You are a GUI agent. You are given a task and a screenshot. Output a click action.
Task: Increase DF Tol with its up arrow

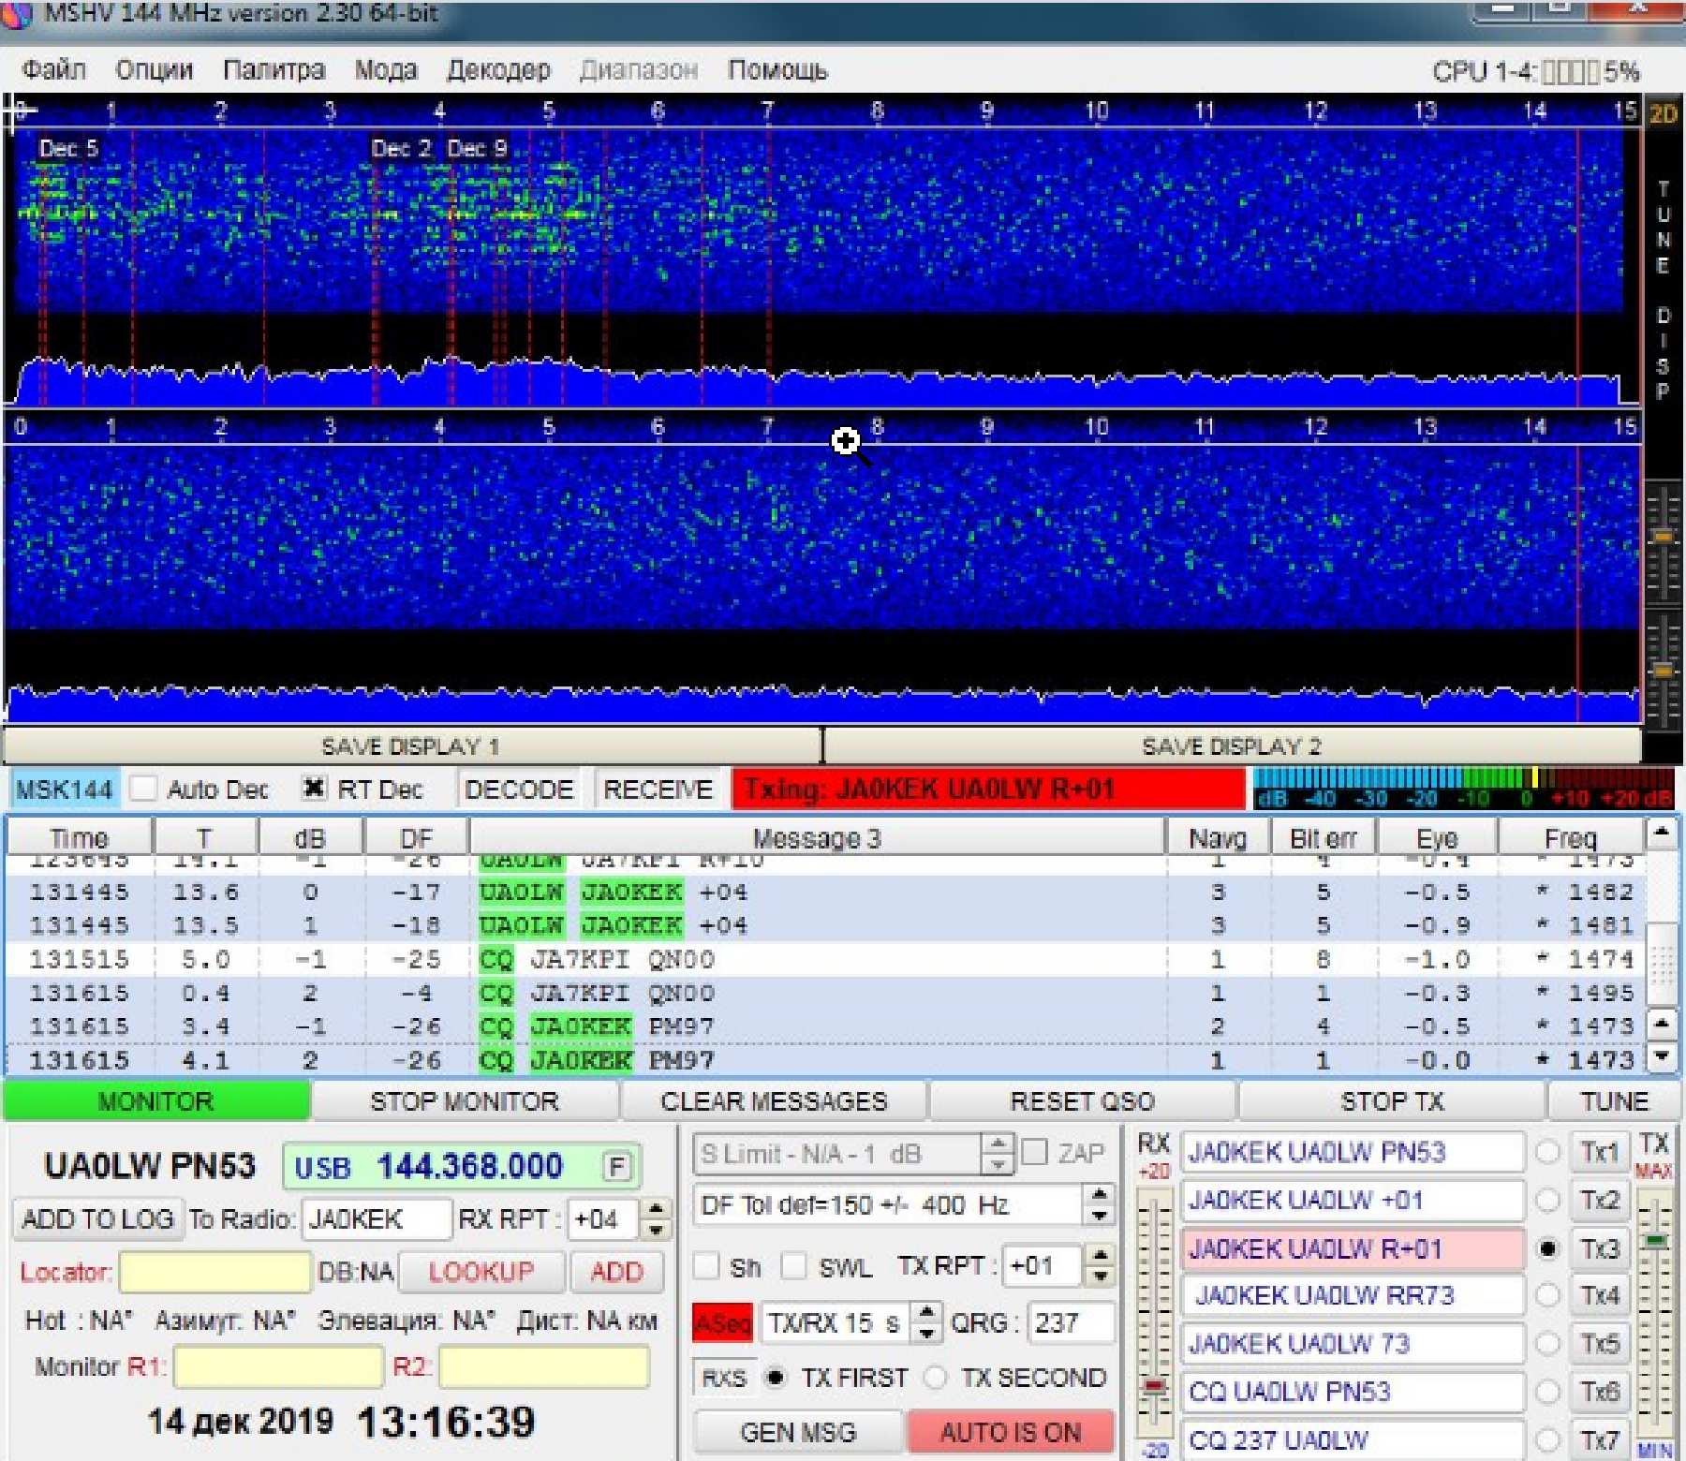[x=1100, y=1194]
